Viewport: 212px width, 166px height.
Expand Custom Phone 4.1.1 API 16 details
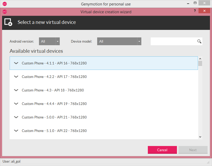[16, 63]
